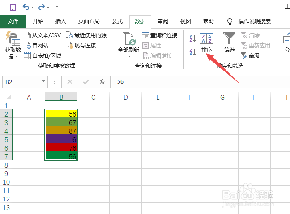Screen dimensions: 290x214
Task: Select column C header
Action: coord(94,97)
